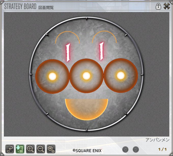This screenshot has height=156, width=173.
Task: Zoom out with the magnifier minus icon
Action: [41, 149]
